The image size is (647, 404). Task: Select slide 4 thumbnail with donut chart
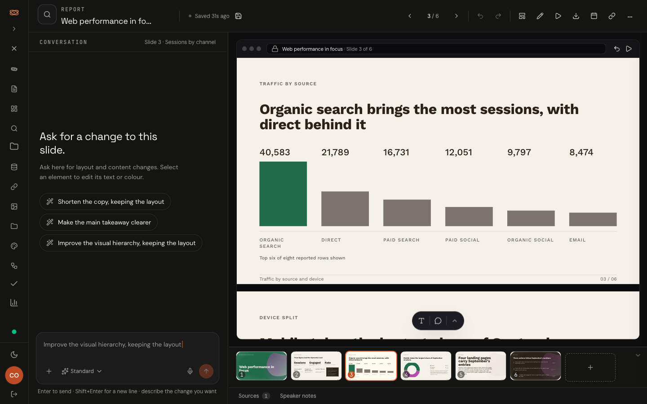pos(426,366)
